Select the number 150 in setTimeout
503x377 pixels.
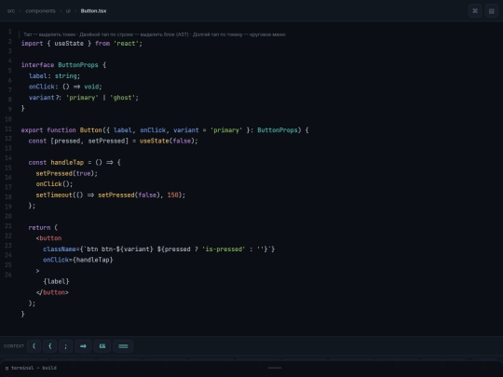point(173,195)
